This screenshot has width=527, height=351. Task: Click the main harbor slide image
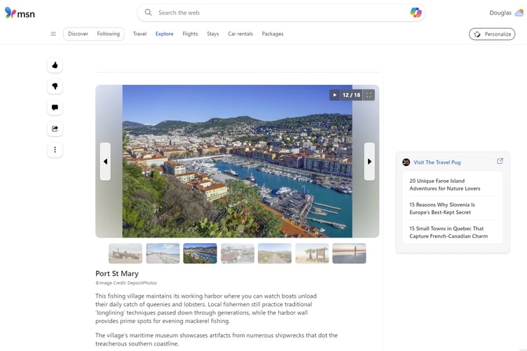[x=238, y=161]
